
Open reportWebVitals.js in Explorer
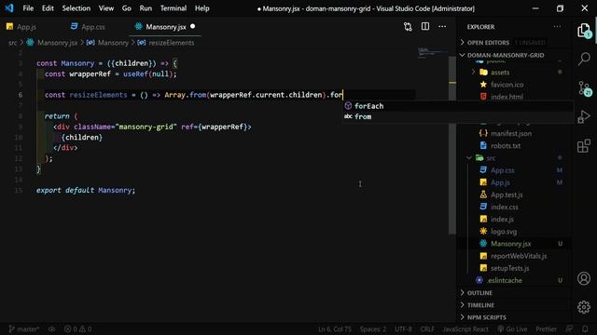tap(519, 256)
